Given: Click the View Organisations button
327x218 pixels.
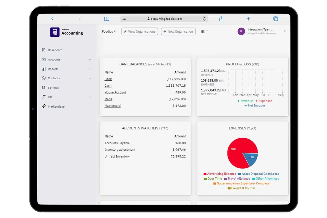Looking at the screenshot, I should point(140,31).
